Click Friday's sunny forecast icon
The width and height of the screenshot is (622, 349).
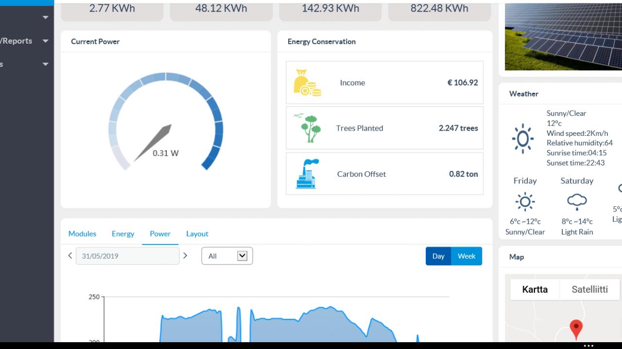tap(525, 201)
